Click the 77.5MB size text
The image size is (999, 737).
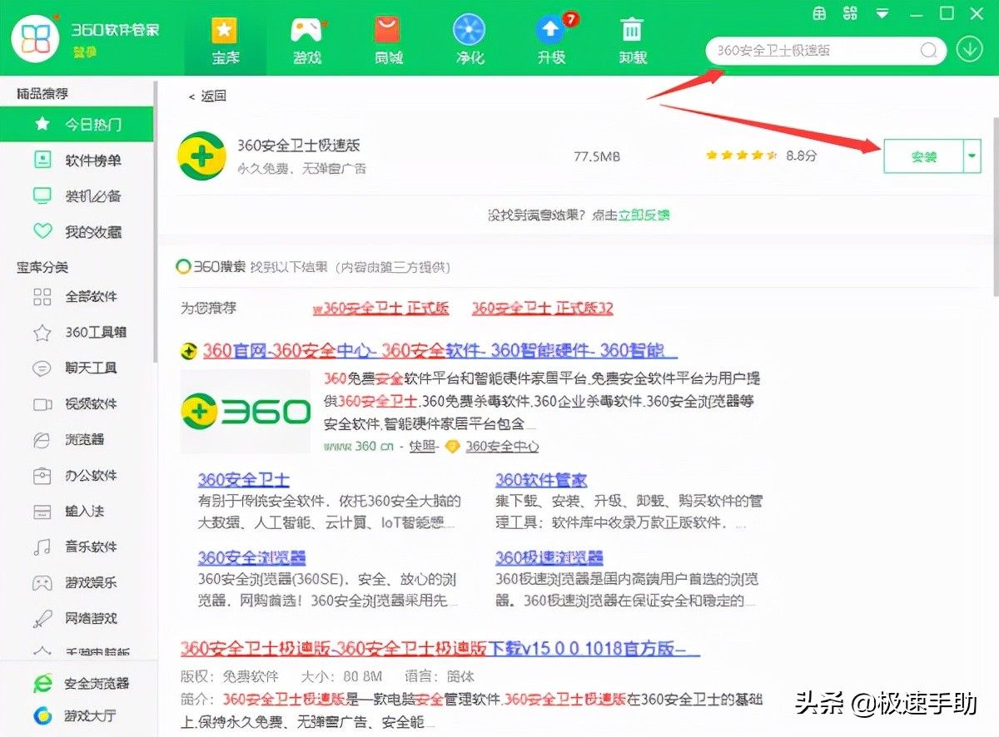click(x=597, y=156)
